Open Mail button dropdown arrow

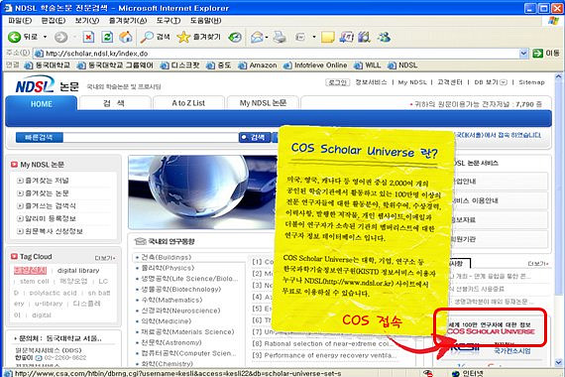tap(267, 37)
